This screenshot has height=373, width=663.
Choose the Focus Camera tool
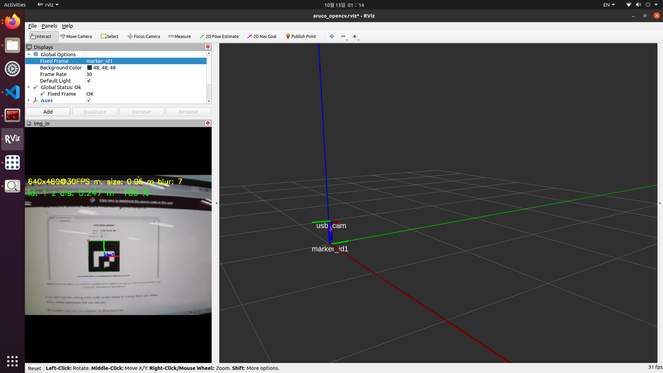tap(144, 36)
